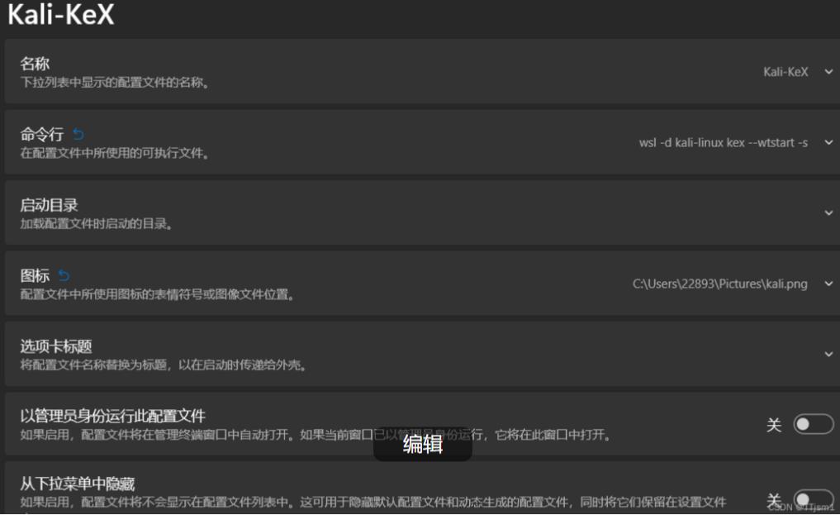Click the 图标 setting label
This screenshot has height=515, width=840.
[x=35, y=275]
